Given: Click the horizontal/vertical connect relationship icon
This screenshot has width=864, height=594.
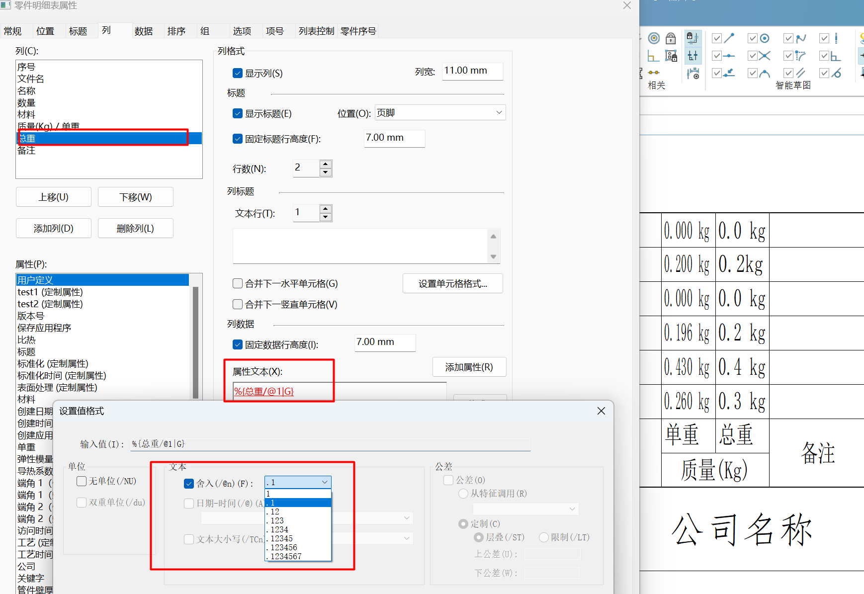Looking at the screenshot, I should click(x=653, y=73).
